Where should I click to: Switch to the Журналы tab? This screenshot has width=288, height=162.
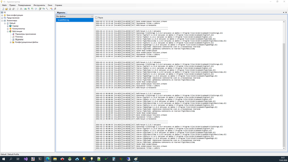61,13
